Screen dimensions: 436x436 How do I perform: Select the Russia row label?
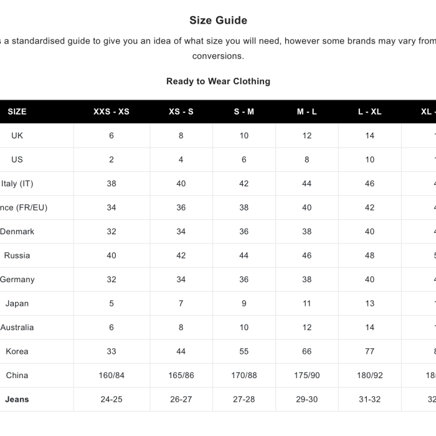pyautogui.click(x=17, y=255)
